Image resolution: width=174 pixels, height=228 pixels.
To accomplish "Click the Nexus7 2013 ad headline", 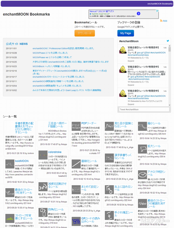I will tap(102, 11).
